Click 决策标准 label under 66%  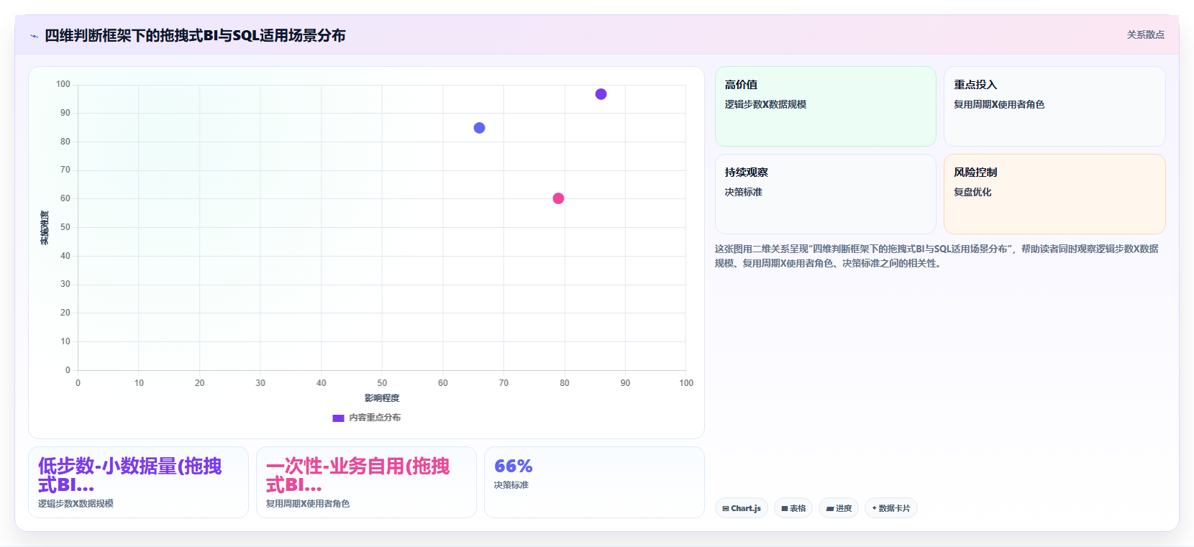511,485
